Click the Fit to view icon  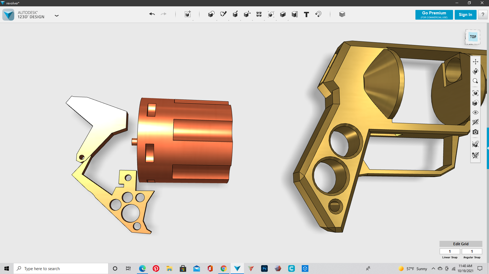tap(475, 93)
